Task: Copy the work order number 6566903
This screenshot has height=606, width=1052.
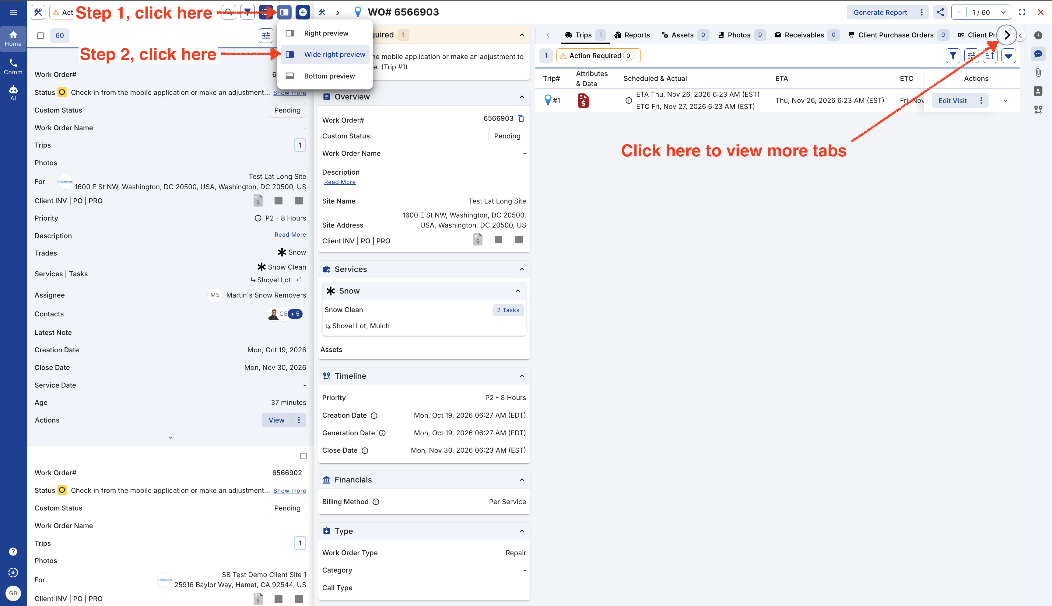Action: (521, 119)
